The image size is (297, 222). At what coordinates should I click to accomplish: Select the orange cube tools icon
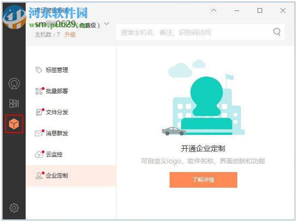click(x=14, y=124)
